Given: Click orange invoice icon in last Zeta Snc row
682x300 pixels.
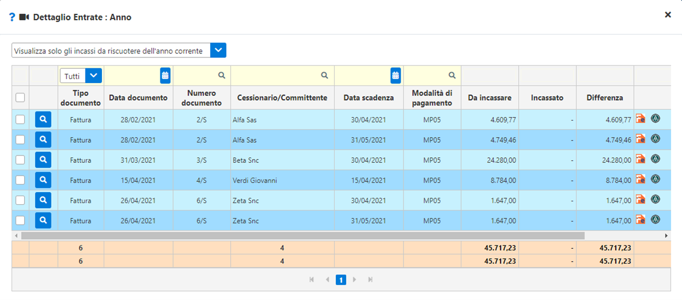Looking at the screenshot, I should (640, 220).
